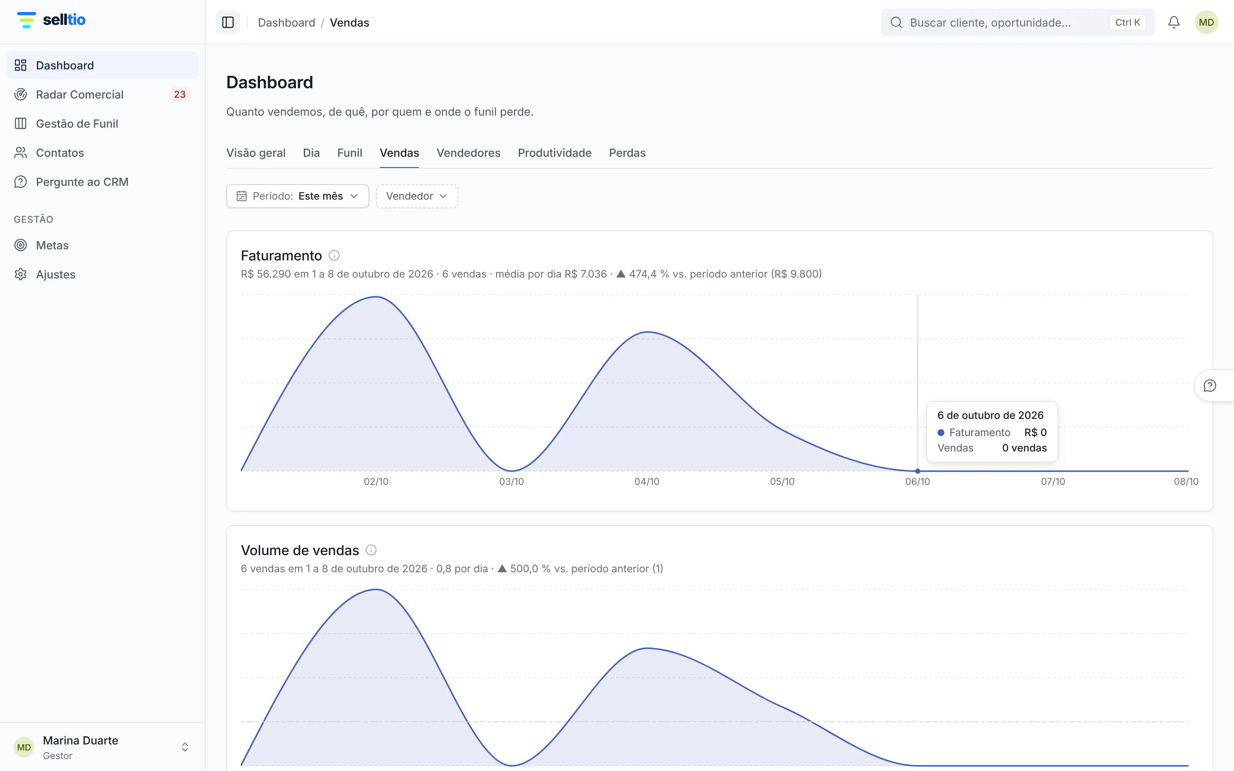Click the 08/10 axis label in Faturamento

point(1186,482)
